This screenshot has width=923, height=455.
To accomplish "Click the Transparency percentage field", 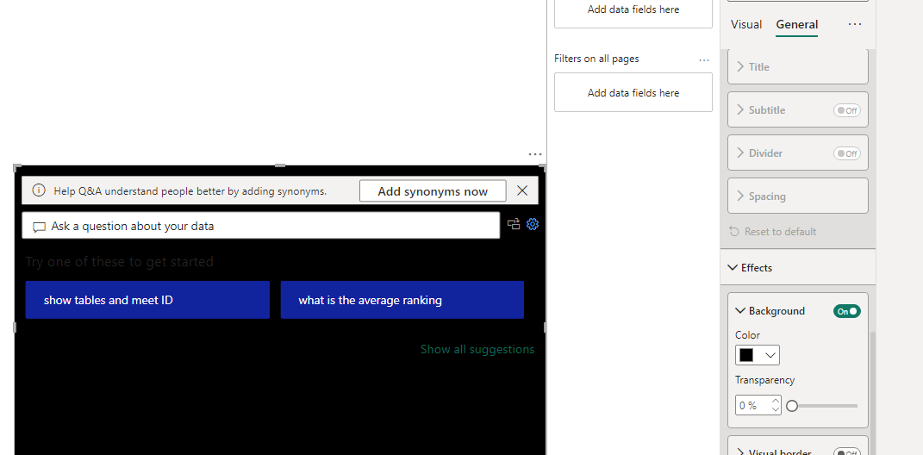I will point(753,406).
